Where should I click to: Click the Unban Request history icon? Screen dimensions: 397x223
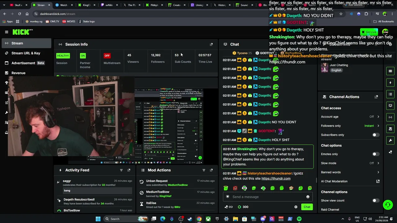pyautogui.click(x=142, y=182)
